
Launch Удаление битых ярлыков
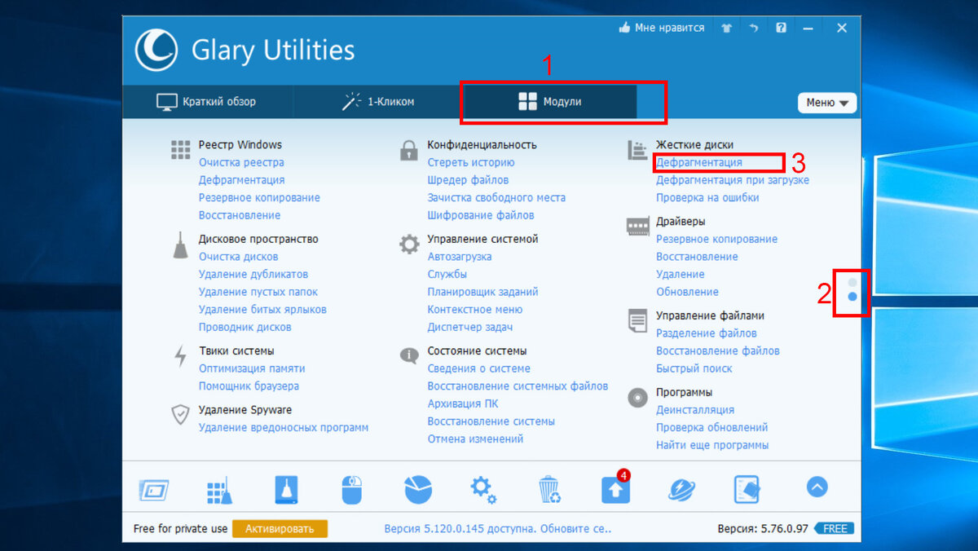[262, 309]
